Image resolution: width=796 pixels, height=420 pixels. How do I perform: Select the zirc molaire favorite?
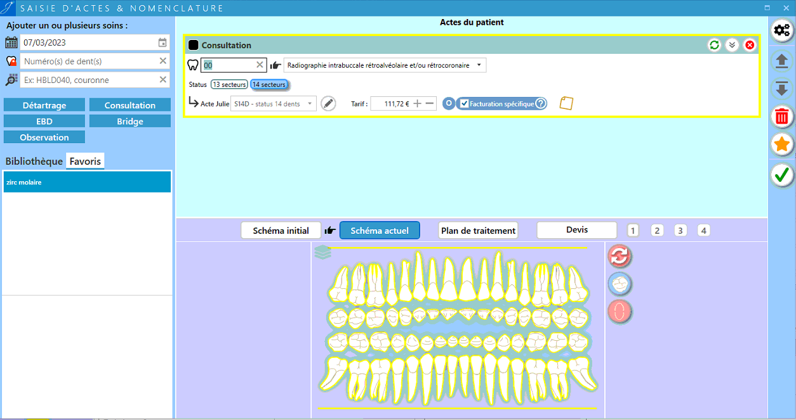pos(87,182)
